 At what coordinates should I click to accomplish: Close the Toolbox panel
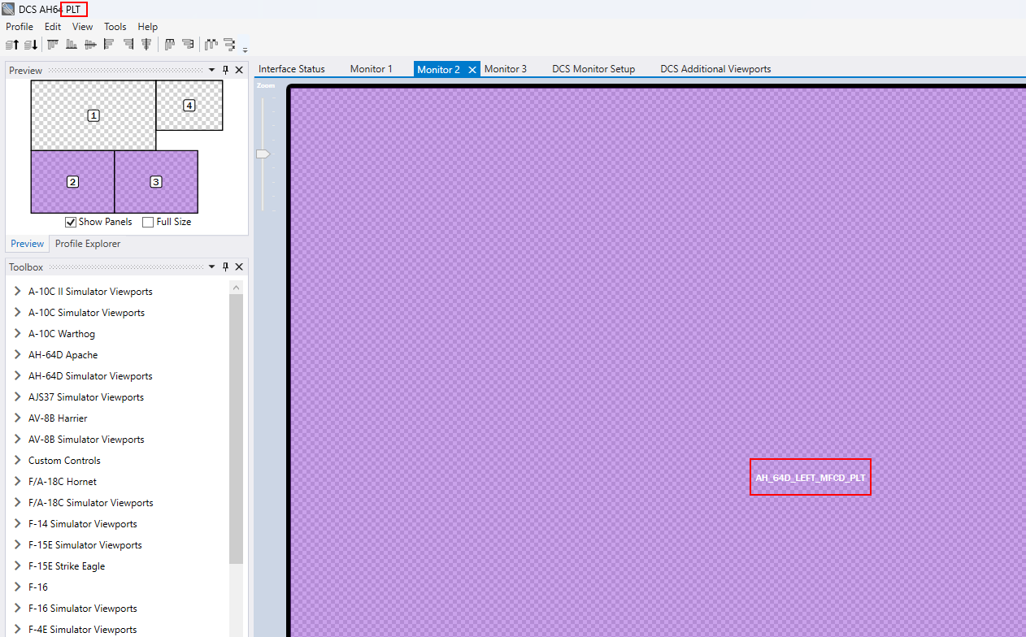point(239,266)
